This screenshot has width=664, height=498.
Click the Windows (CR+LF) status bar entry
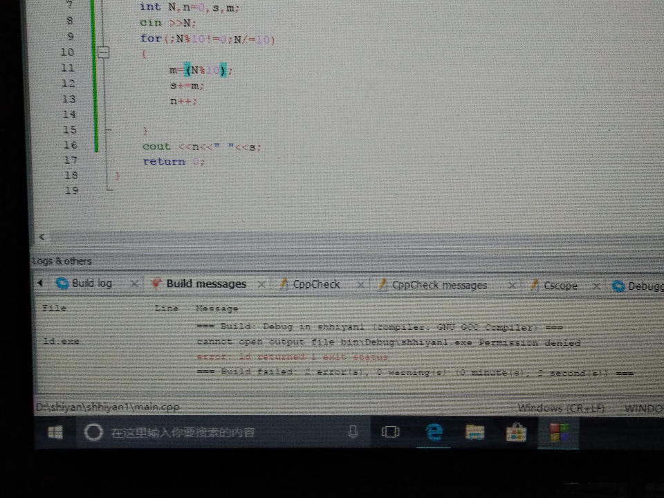[x=561, y=408]
